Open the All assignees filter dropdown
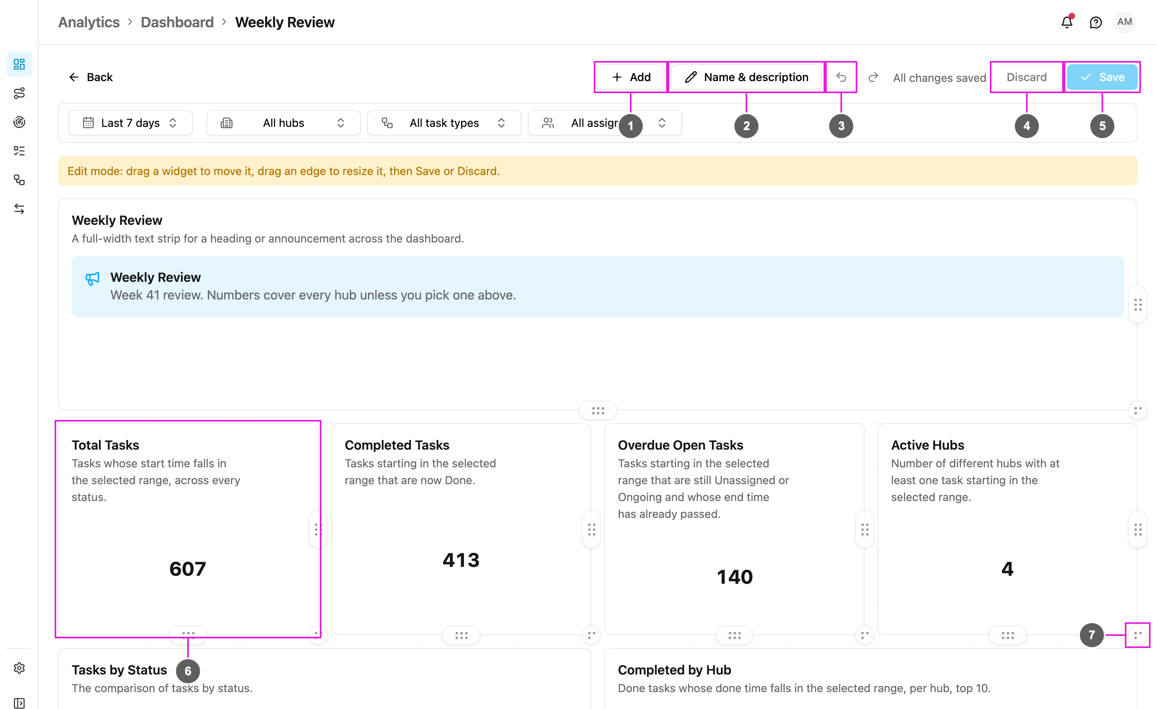This screenshot has height=709, width=1157. pos(605,123)
